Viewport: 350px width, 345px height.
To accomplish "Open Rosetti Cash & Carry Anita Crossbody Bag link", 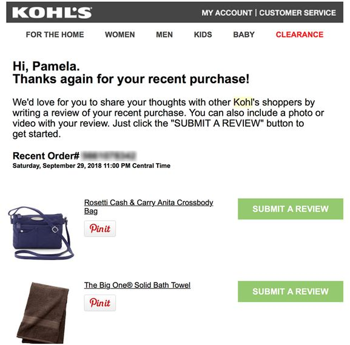I will point(149,207).
